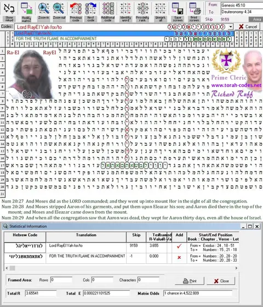This screenshot has width=263, height=307.
Task: Maximize the Statistical Information window
Action: point(250,227)
